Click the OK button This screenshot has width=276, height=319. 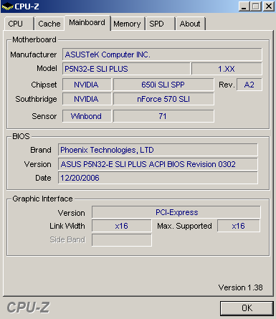coord(247,308)
